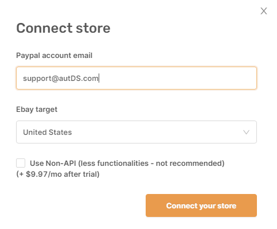The image size is (277, 229).
Task: Expand the country list showing United States
Action: (x=136, y=132)
